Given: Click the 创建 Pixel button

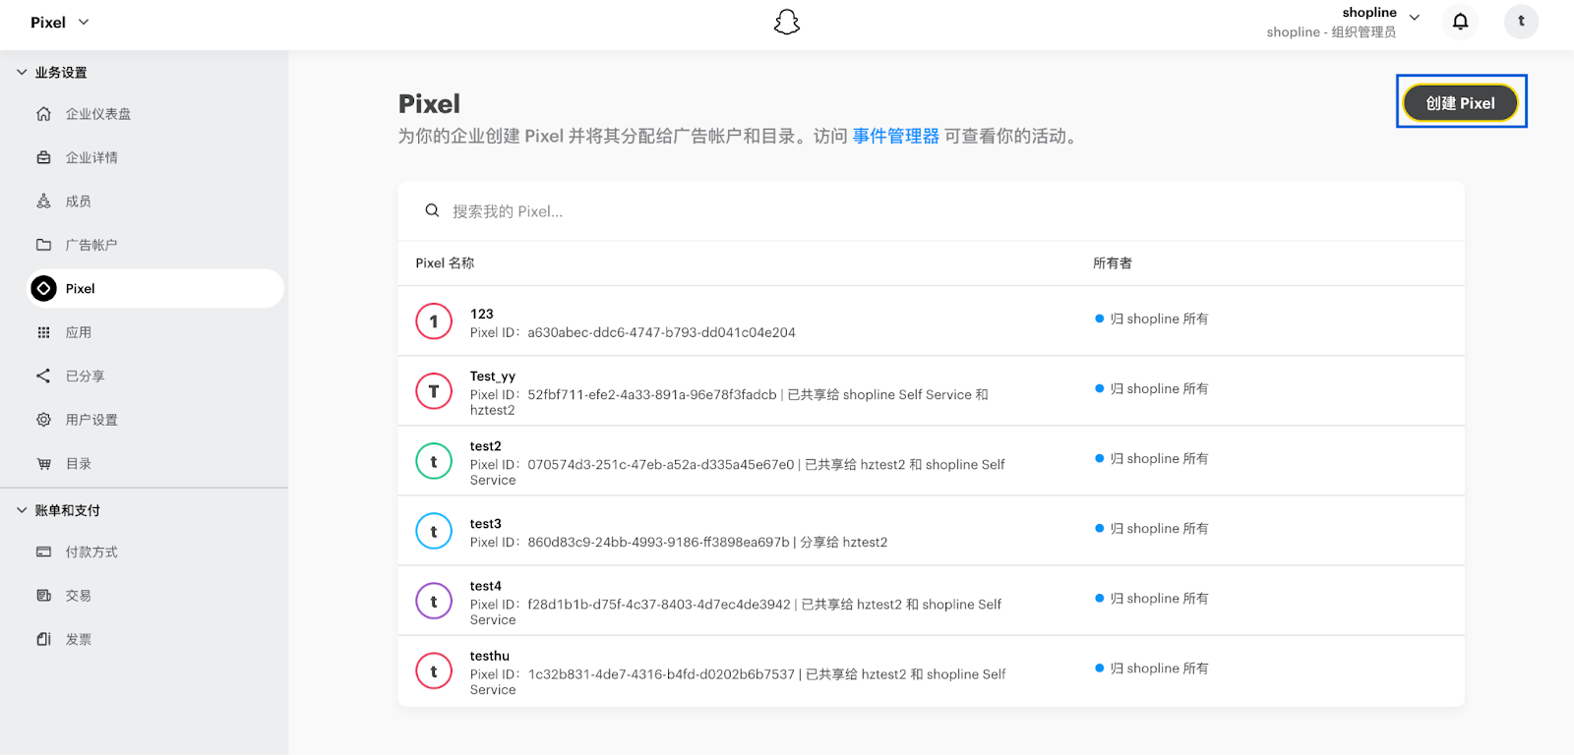Looking at the screenshot, I should (x=1460, y=102).
